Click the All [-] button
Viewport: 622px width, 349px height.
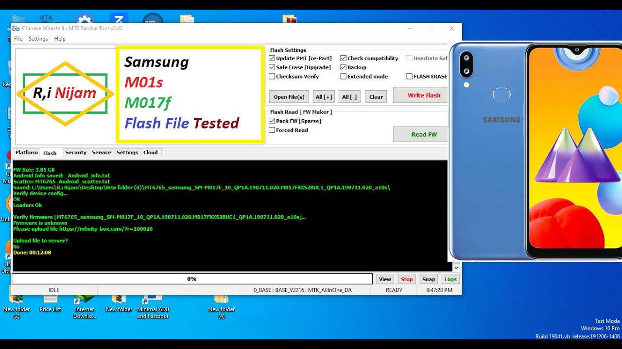pyautogui.click(x=349, y=96)
